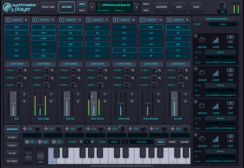This screenshot has width=244, height=168.
Task: Toggle Layer FX power icon on Snare Rimshot strip
Action: point(142,20)
